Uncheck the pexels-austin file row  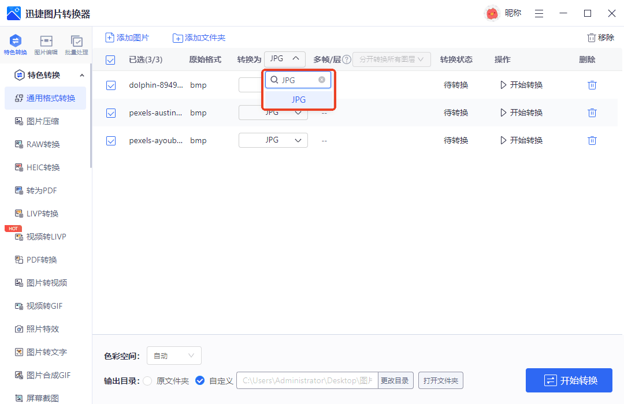click(111, 113)
